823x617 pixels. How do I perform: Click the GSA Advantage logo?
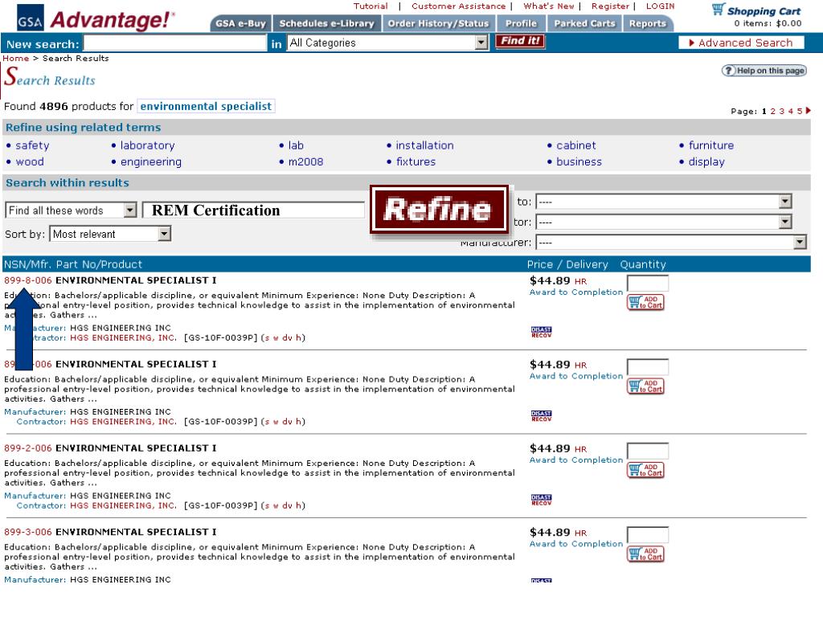[x=96, y=19]
